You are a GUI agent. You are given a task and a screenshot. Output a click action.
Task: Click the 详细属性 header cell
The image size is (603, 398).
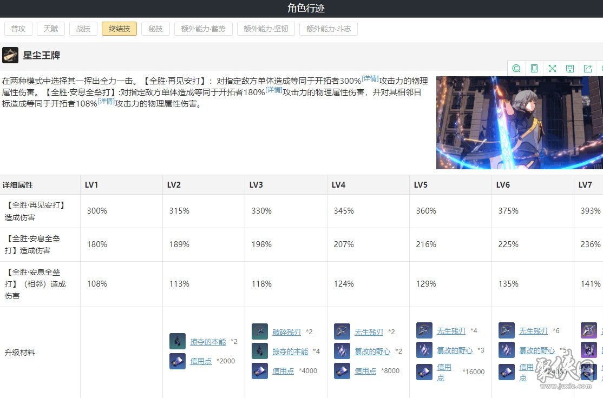(x=40, y=185)
